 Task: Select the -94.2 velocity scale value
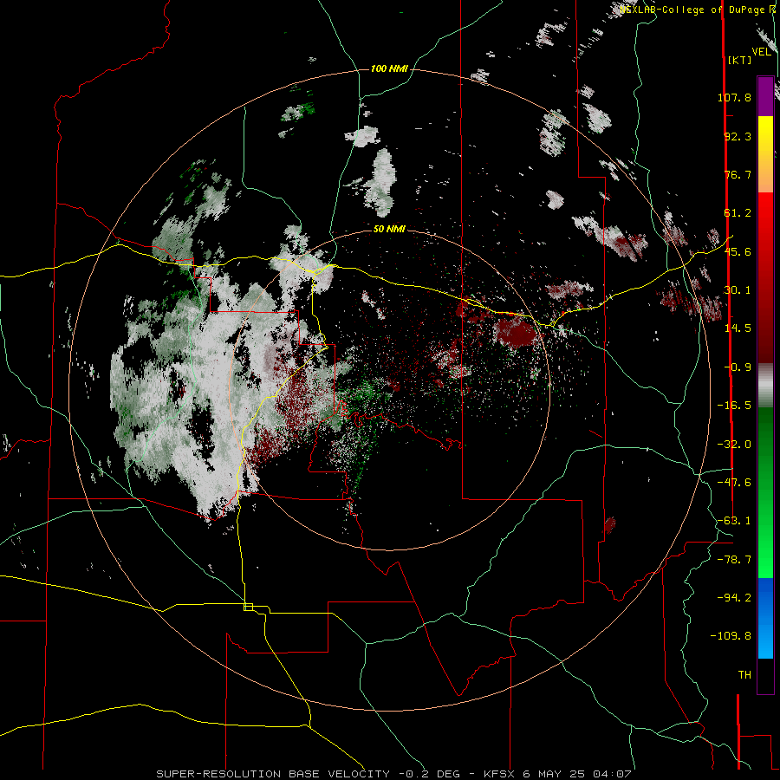tap(734, 598)
